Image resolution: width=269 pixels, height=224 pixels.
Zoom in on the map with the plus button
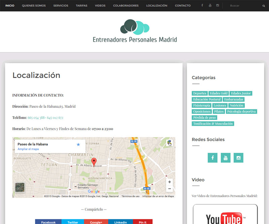169,182
